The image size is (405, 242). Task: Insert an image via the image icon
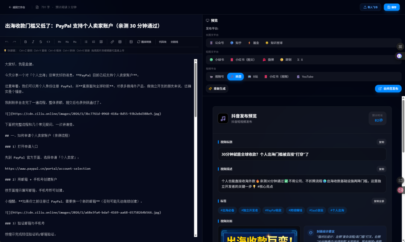tap(131, 42)
